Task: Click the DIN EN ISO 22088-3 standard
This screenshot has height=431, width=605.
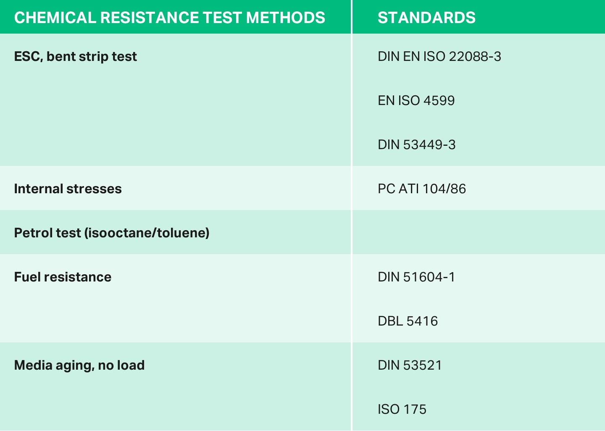Action: tap(439, 57)
